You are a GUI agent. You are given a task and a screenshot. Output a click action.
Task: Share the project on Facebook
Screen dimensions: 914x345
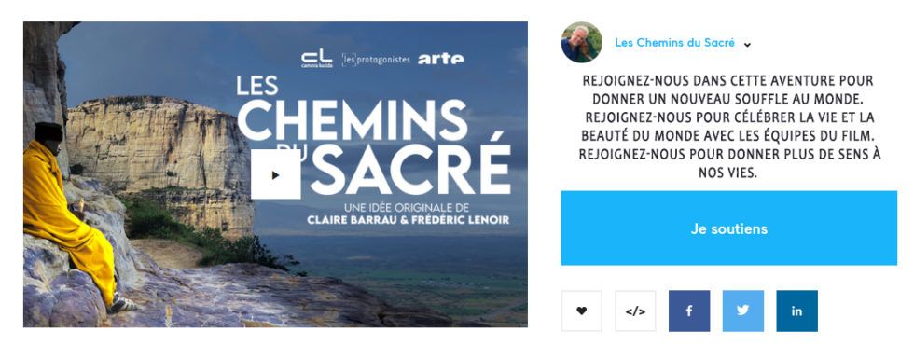[x=689, y=310]
